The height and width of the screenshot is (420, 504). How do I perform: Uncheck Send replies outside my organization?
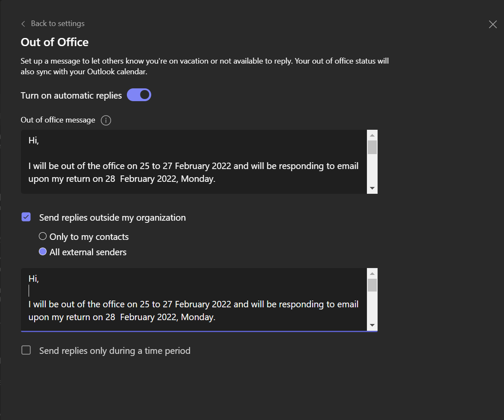point(26,217)
